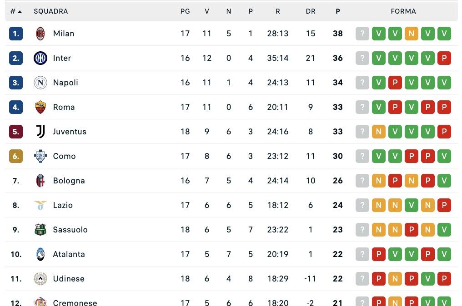This screenshot has height=306, width=462.
Task: Select the Juventus club logo
Action: 40,131
